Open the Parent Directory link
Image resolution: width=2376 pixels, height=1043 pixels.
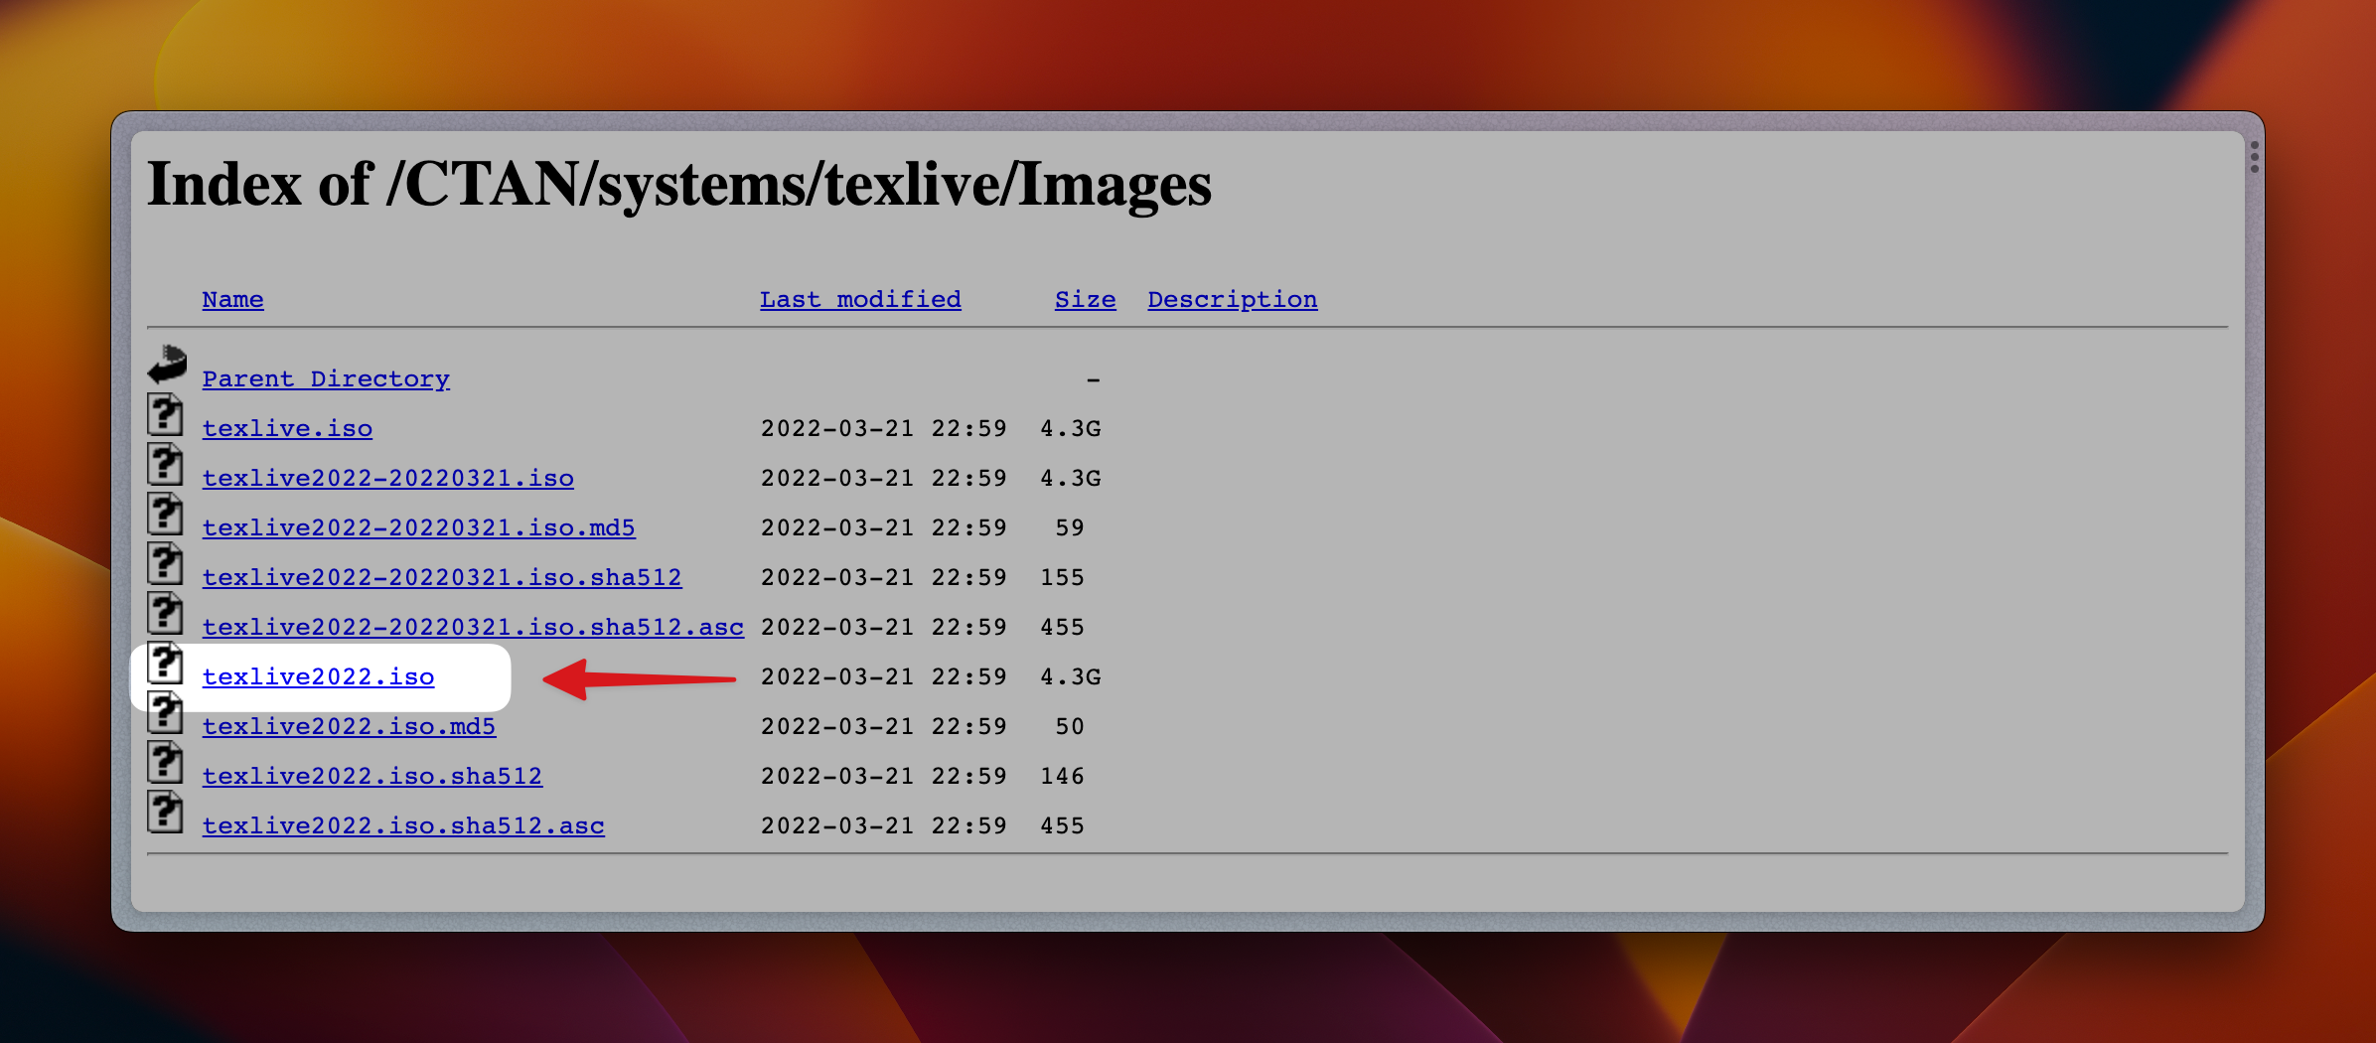click(x=326, y=378)
